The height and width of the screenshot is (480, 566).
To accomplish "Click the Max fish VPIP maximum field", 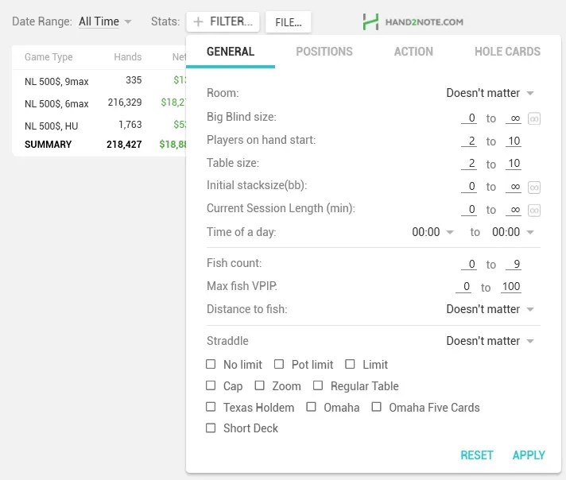I will tap(511, 287).
